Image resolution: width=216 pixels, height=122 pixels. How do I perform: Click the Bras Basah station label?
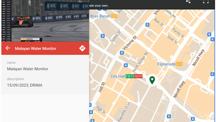pos(100,16)
